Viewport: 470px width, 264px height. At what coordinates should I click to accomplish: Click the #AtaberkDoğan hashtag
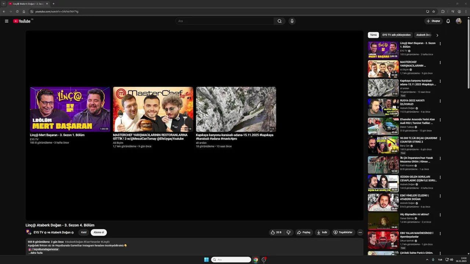(74, 242)
